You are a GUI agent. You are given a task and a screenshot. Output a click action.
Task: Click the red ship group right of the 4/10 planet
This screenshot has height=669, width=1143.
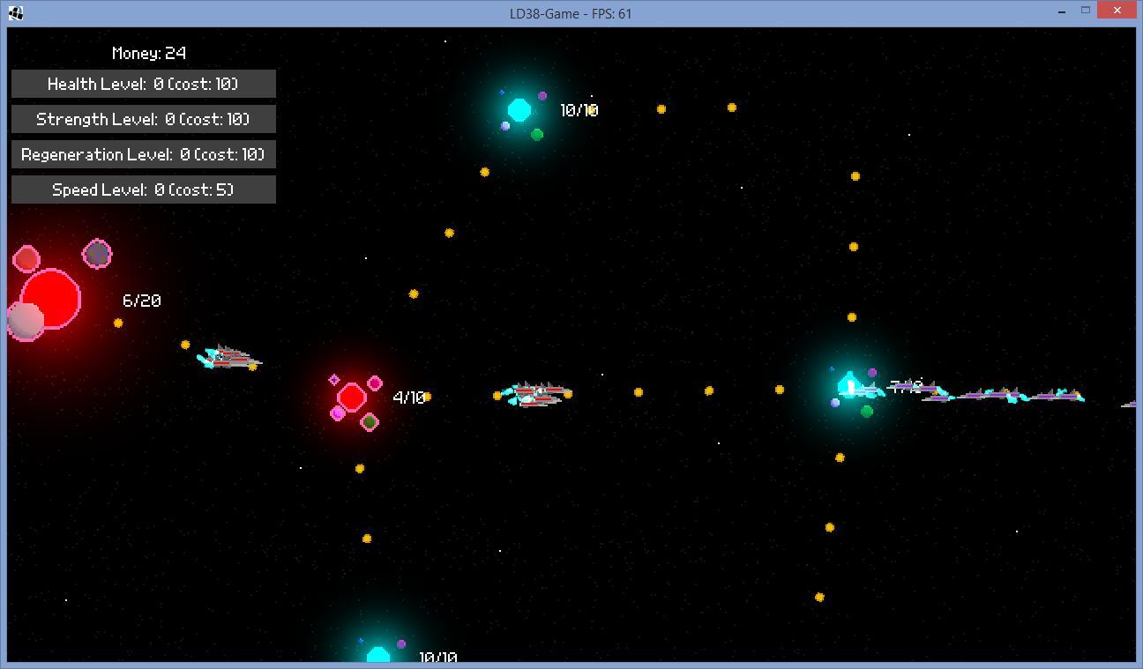click(536, 394)
